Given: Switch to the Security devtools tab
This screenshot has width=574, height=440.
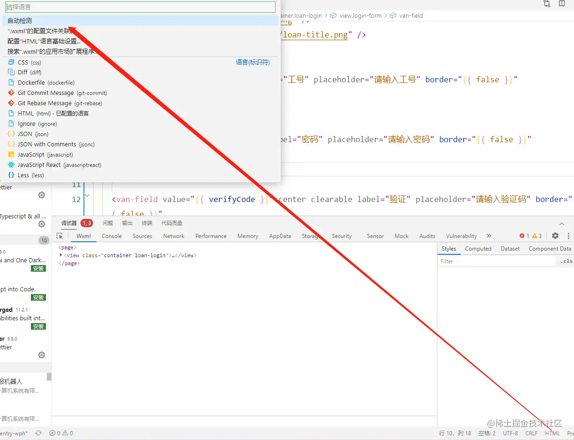Looking at the screenshot, I should point(341,236).
